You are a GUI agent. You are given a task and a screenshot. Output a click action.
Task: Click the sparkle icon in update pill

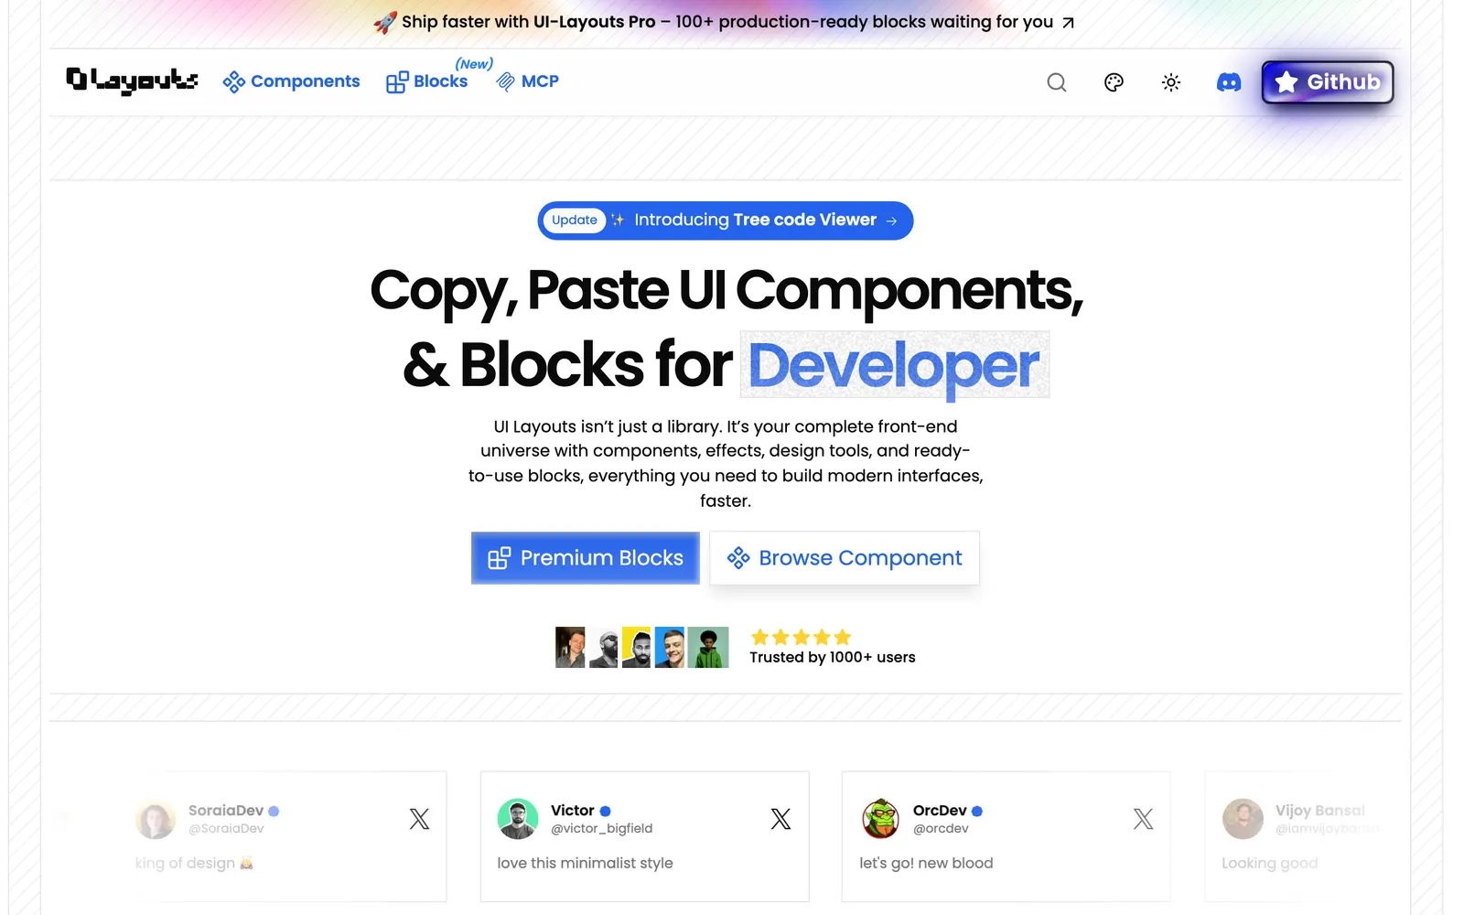(618, 220)
